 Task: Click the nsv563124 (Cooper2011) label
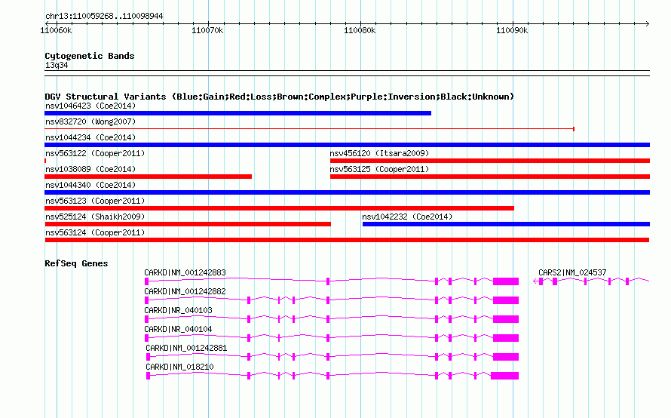click(x=95, y=232)
